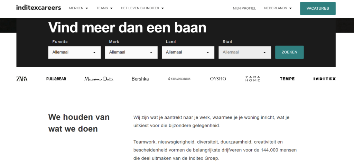This screenshot has height=166, width=354.
Task: Expand the Teams menu
Action: [x=104, y=8]
